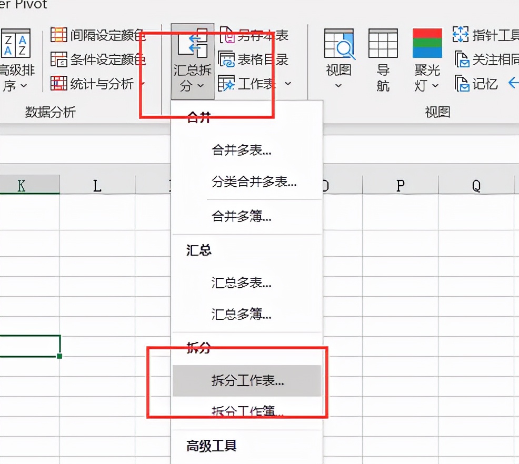Click the 关注相同 icon

(462, 59)
